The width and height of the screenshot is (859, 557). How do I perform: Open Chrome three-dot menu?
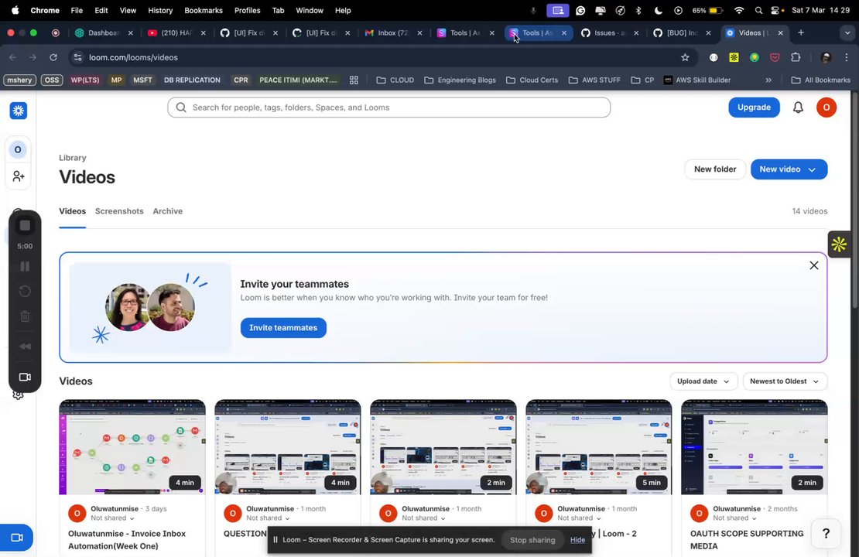coord(847,57)
